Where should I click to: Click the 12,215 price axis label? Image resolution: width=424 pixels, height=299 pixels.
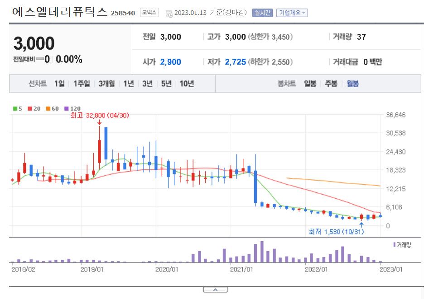click(396, 189)
